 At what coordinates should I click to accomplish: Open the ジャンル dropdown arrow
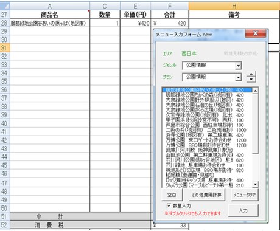[238, 66]
